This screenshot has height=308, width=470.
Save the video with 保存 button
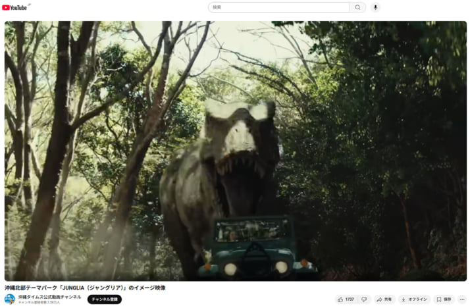(x=444, y=299)
